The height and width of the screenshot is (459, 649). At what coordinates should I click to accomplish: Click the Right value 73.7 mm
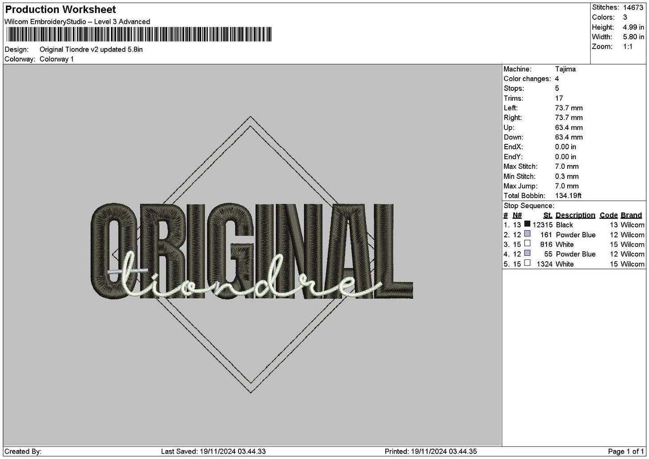click(569, 118)
